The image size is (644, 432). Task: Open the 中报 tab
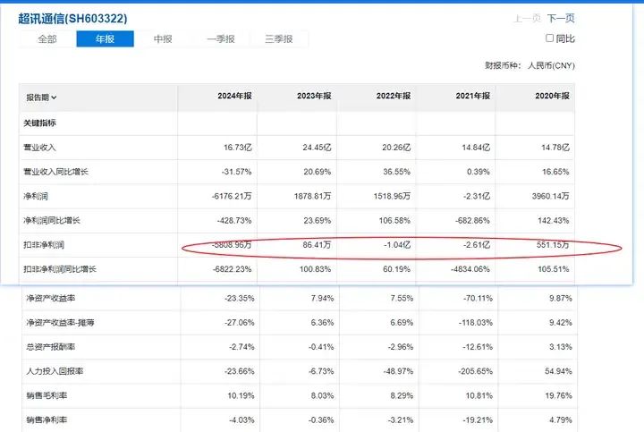click(x=163, y=39)
